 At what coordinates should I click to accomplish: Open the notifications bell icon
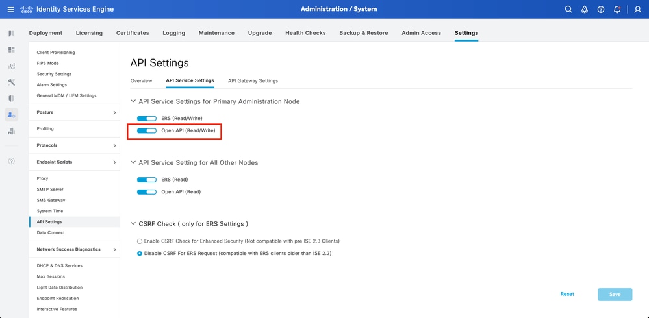point(617,9)
